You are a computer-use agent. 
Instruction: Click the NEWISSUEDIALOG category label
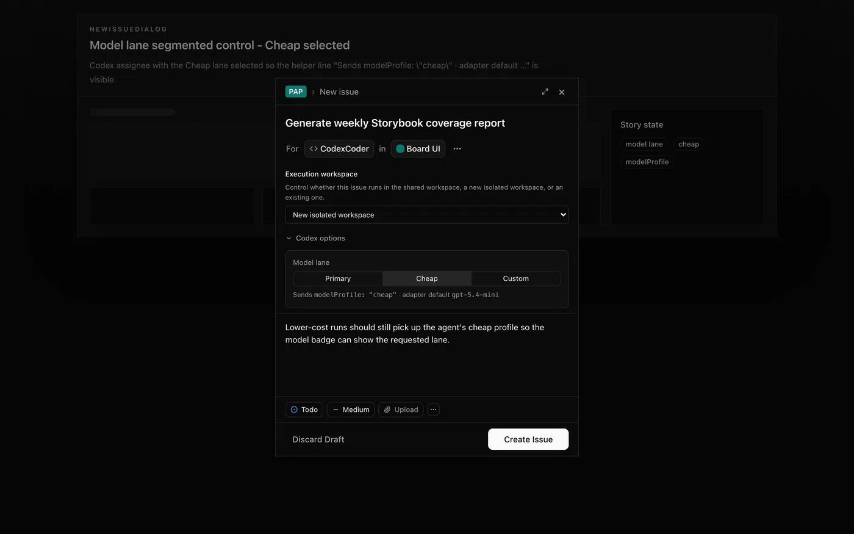(x=128, y=29)
